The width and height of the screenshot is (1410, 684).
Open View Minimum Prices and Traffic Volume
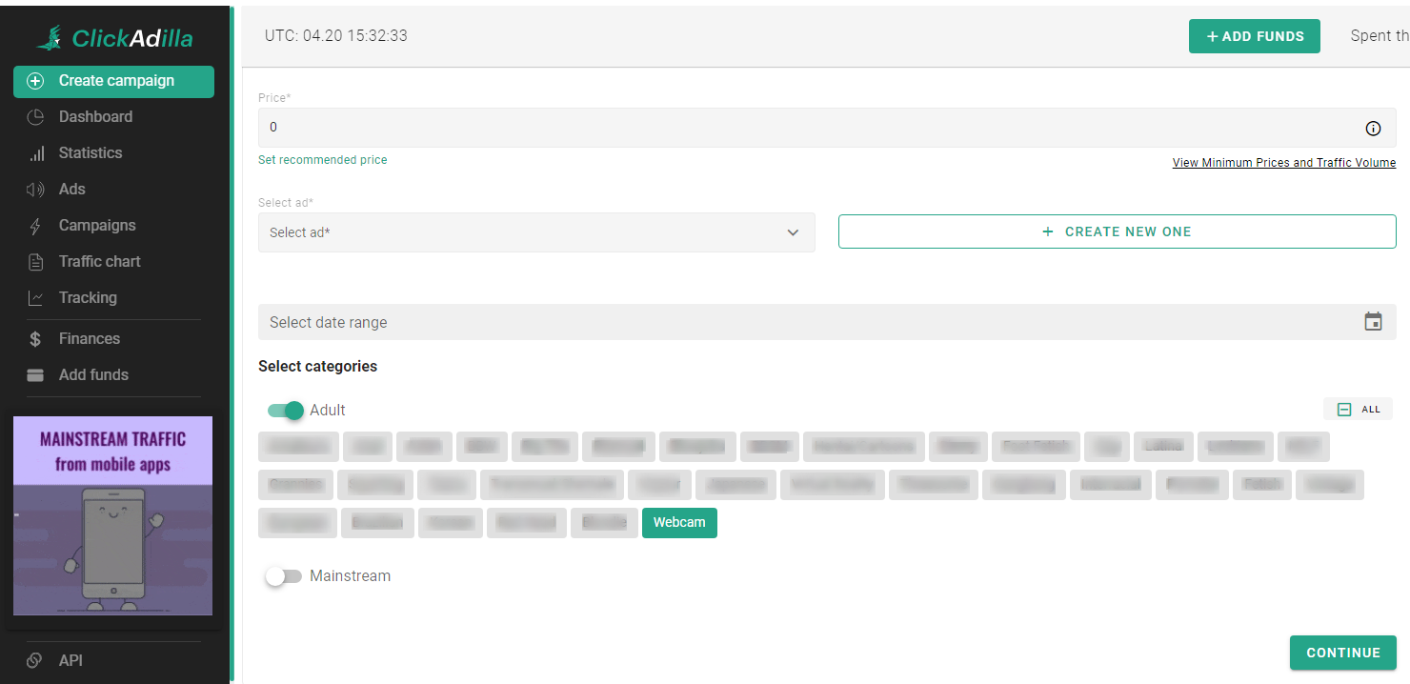coord(1283,163)
